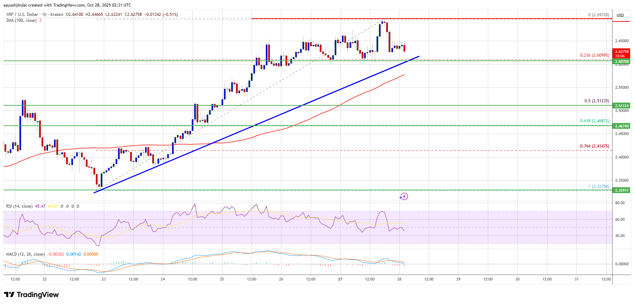
Task: Click the 1h timeframe label in header
Action: click(44, 15)
